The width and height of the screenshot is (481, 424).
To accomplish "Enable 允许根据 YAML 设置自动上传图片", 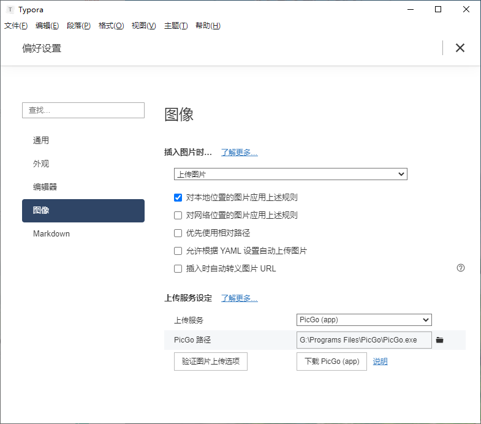I will [178, 251].
